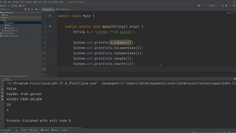Select Main class in project tree
The height and width of the screenshot is (133, 236).
click(8, 25)
